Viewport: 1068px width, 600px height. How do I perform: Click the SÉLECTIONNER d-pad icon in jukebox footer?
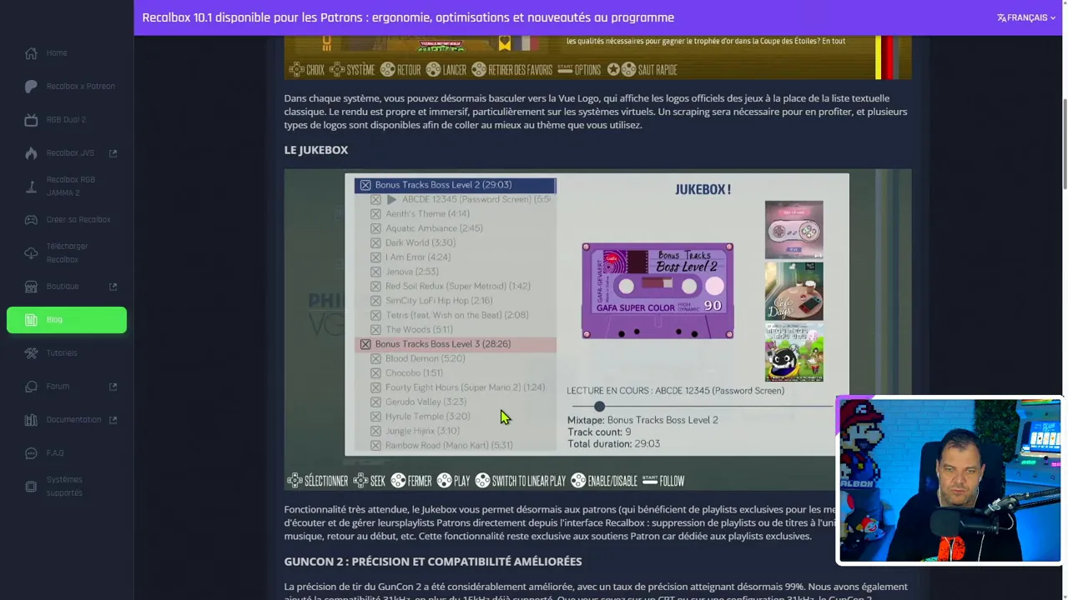[295, 481]
